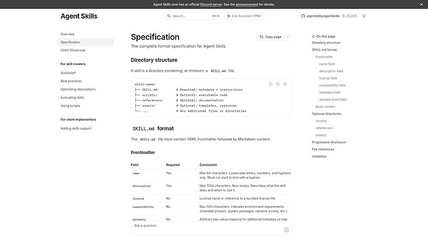The height and width of the screenshot is (240, 428).
Task: Jump to SKILL.md format in outline
Action: (x=324, y=50)
